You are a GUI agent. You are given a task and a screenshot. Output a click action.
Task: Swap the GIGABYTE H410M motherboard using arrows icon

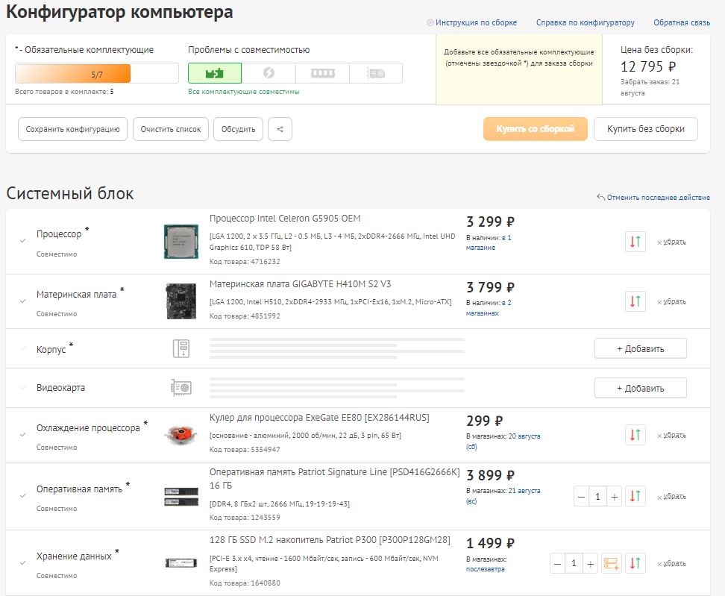tap(635, 301)
